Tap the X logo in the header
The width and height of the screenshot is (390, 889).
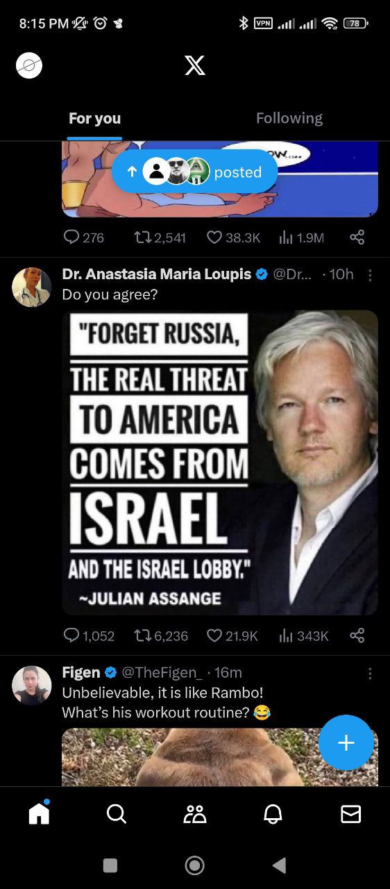pyautogui.click(x=195, y=65)
